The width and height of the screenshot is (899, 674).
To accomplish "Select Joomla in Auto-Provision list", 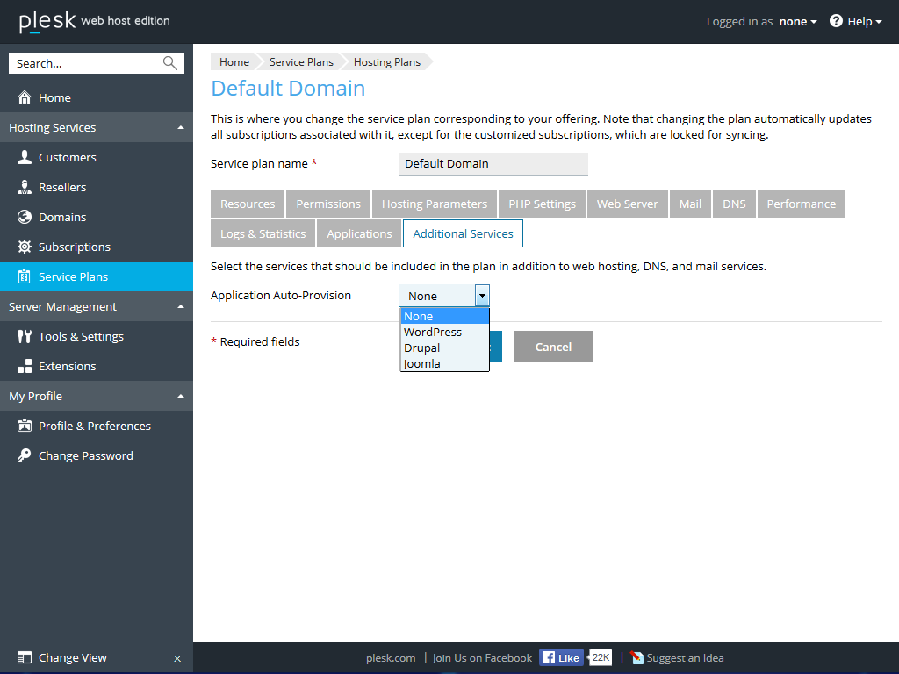I will pos(422,364).
